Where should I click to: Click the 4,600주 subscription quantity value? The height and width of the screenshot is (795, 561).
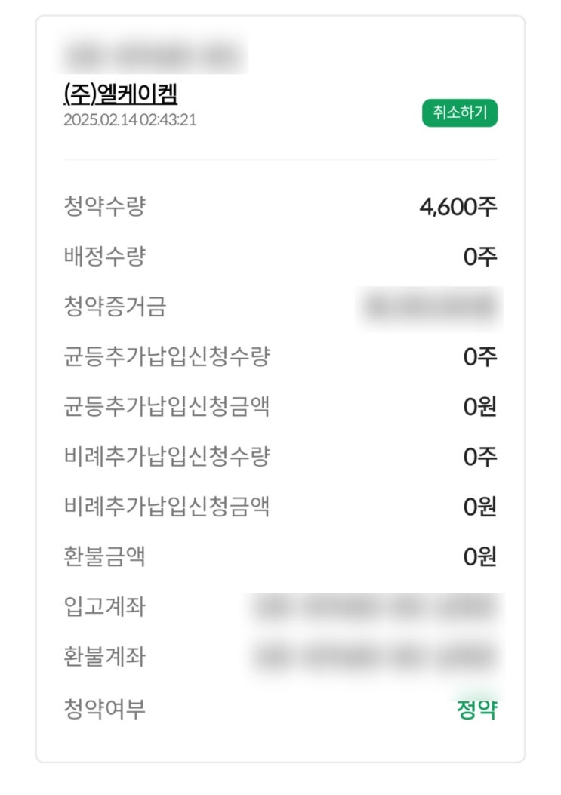[x=458, y=206]
